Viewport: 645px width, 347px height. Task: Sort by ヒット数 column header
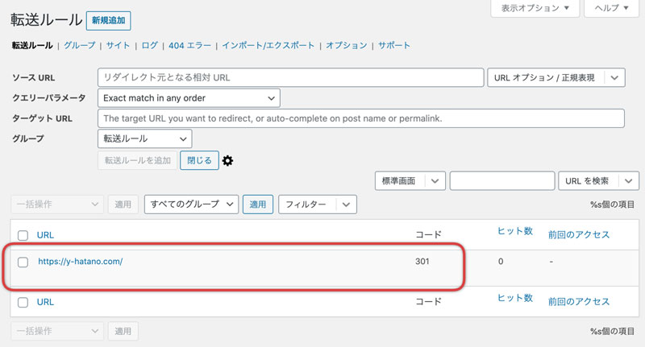click(515, 231)
